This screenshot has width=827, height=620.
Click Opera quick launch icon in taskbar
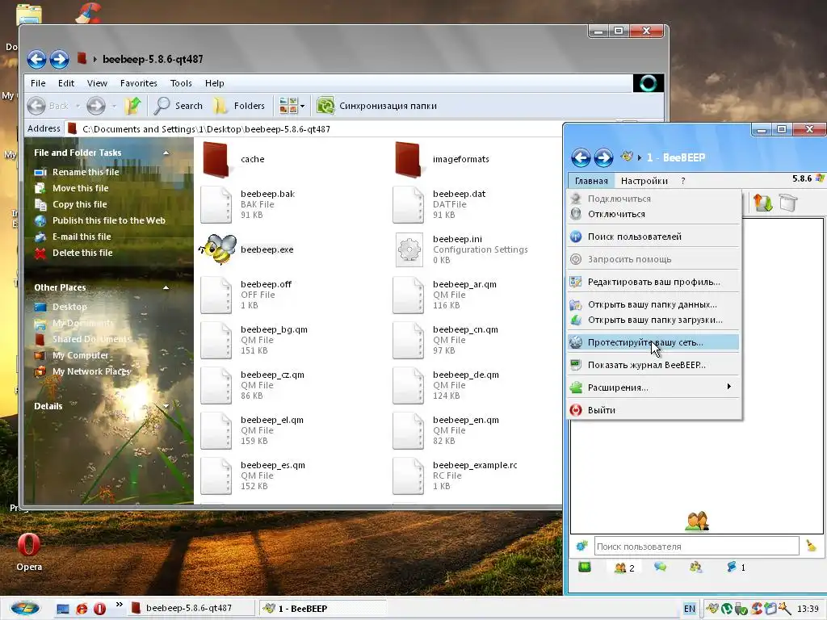coord(99,609)
